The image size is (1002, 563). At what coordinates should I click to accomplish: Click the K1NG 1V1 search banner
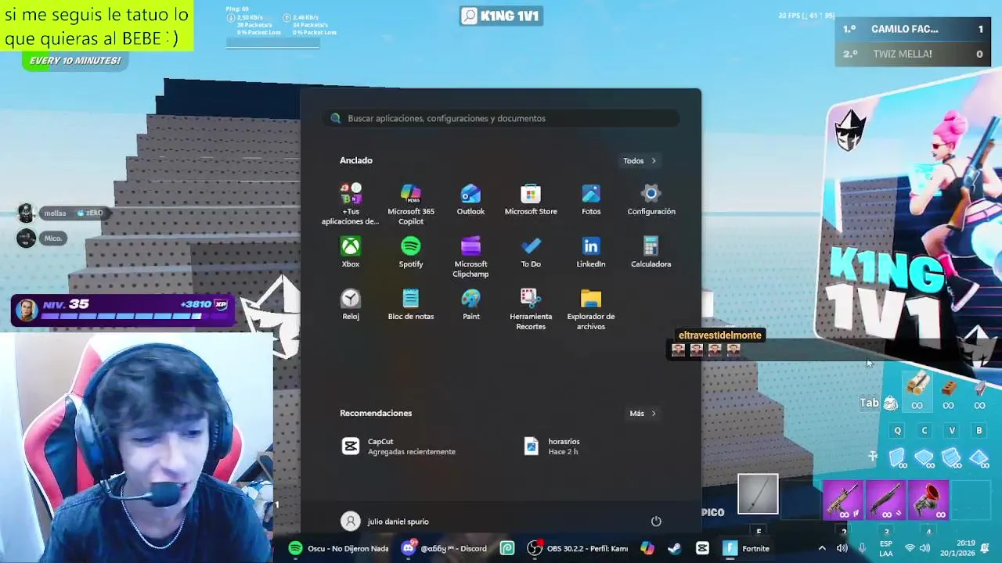point(501,16)
